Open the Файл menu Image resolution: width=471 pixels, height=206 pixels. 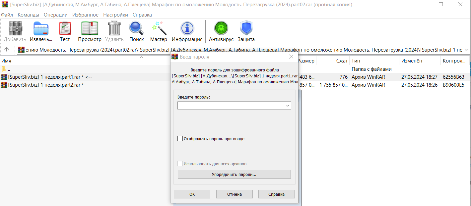pos(7,15)
